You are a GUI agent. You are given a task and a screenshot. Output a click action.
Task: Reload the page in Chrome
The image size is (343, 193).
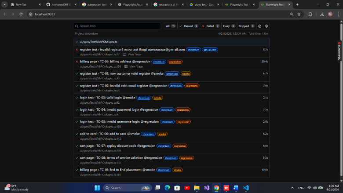(21, 14)
